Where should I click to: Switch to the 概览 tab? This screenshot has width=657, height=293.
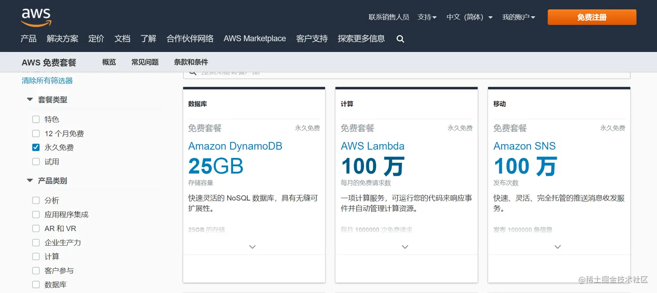click(109, 62)
